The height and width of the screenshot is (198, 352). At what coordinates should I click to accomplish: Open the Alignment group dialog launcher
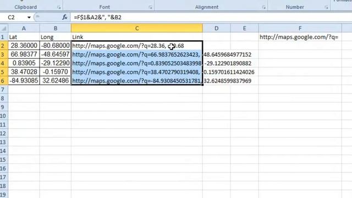263,7
